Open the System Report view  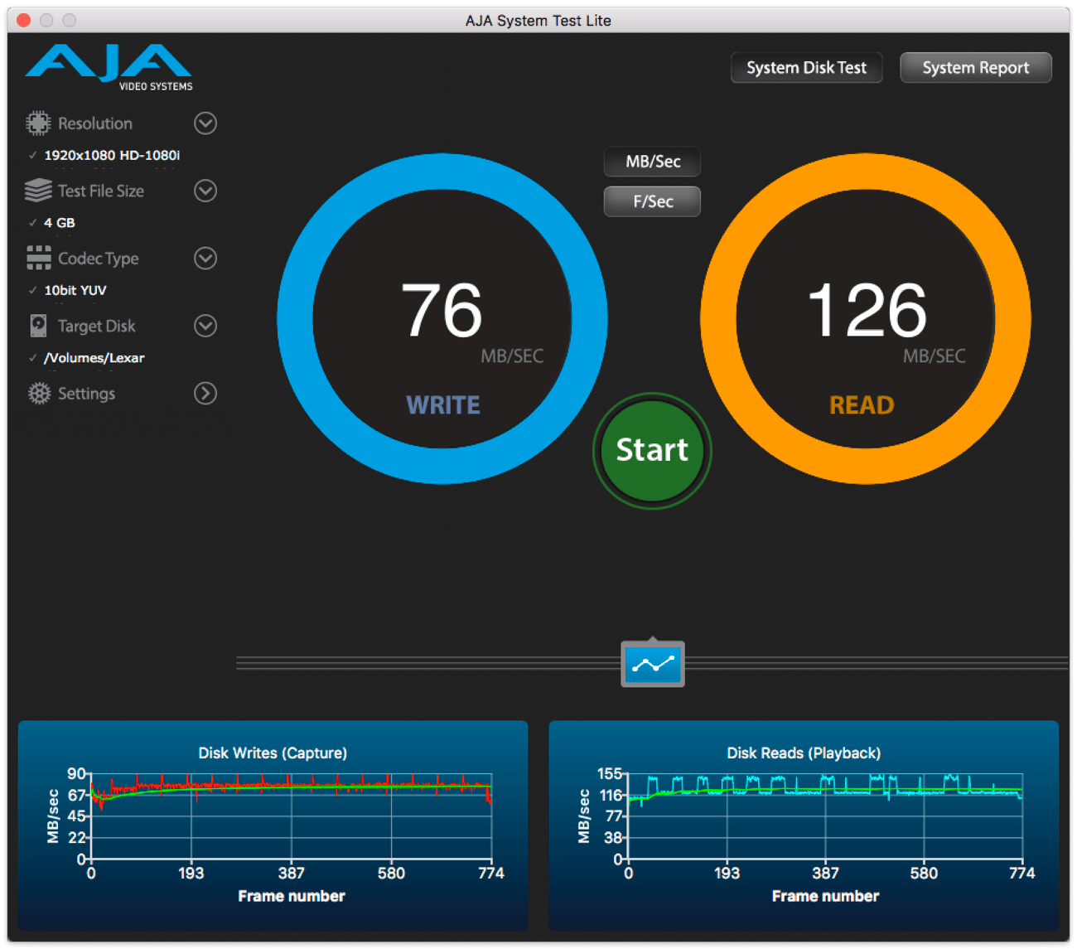(x=976, y=68)
